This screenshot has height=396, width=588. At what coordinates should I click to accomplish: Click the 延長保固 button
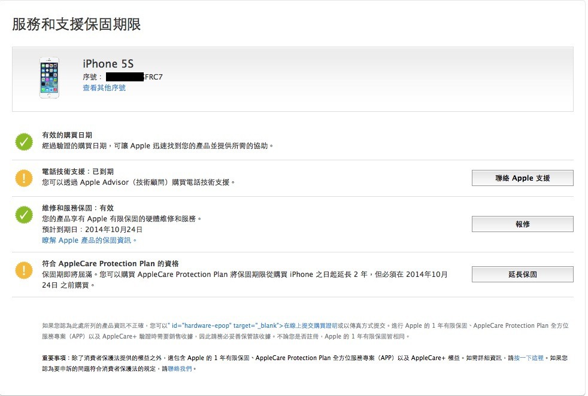[522, 274]
